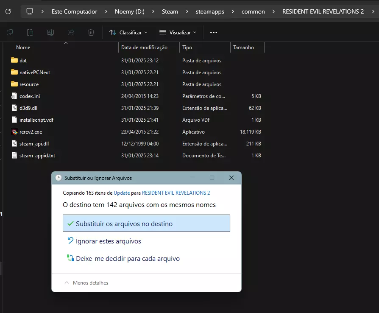
Task: Select the file name rerev2.exe
Action: pyautogui.click(x=31, y=132)
